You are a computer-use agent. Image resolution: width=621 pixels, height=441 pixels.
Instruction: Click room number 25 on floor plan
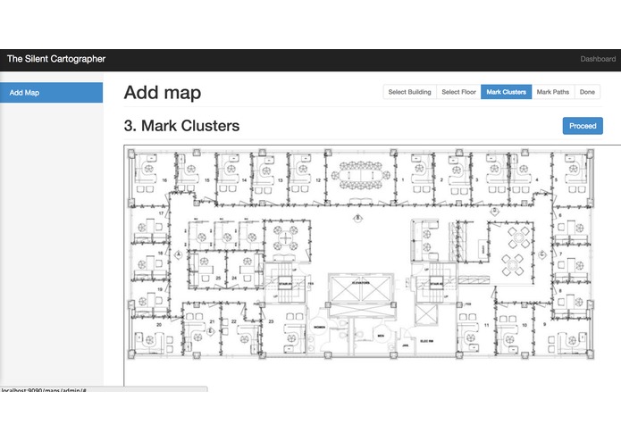point(218,278)
